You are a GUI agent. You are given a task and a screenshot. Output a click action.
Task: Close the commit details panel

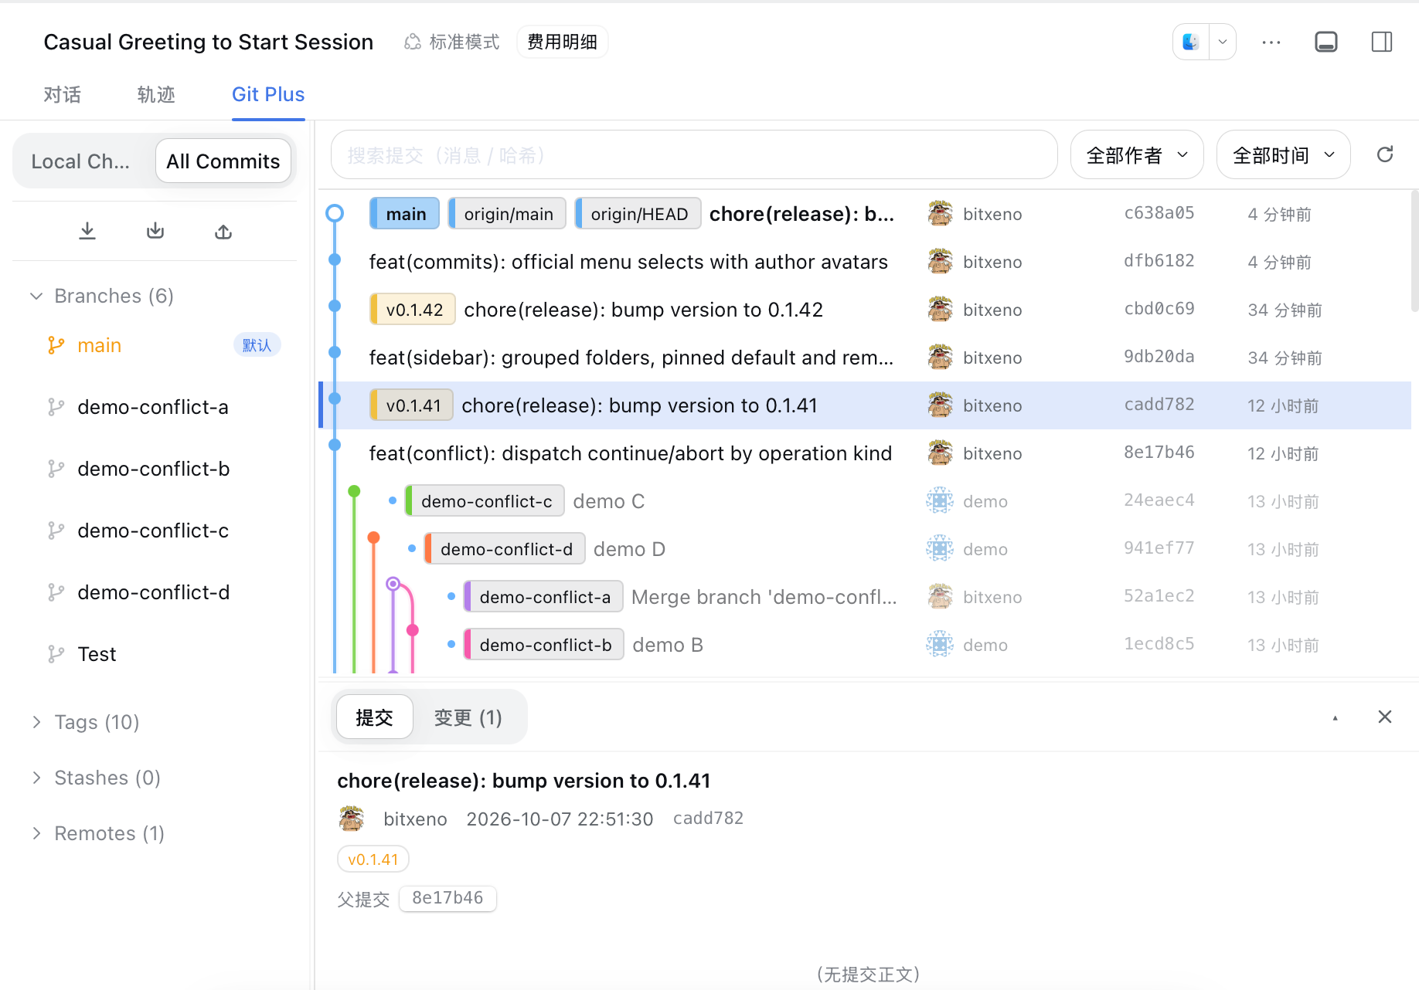click(1385, 717)
